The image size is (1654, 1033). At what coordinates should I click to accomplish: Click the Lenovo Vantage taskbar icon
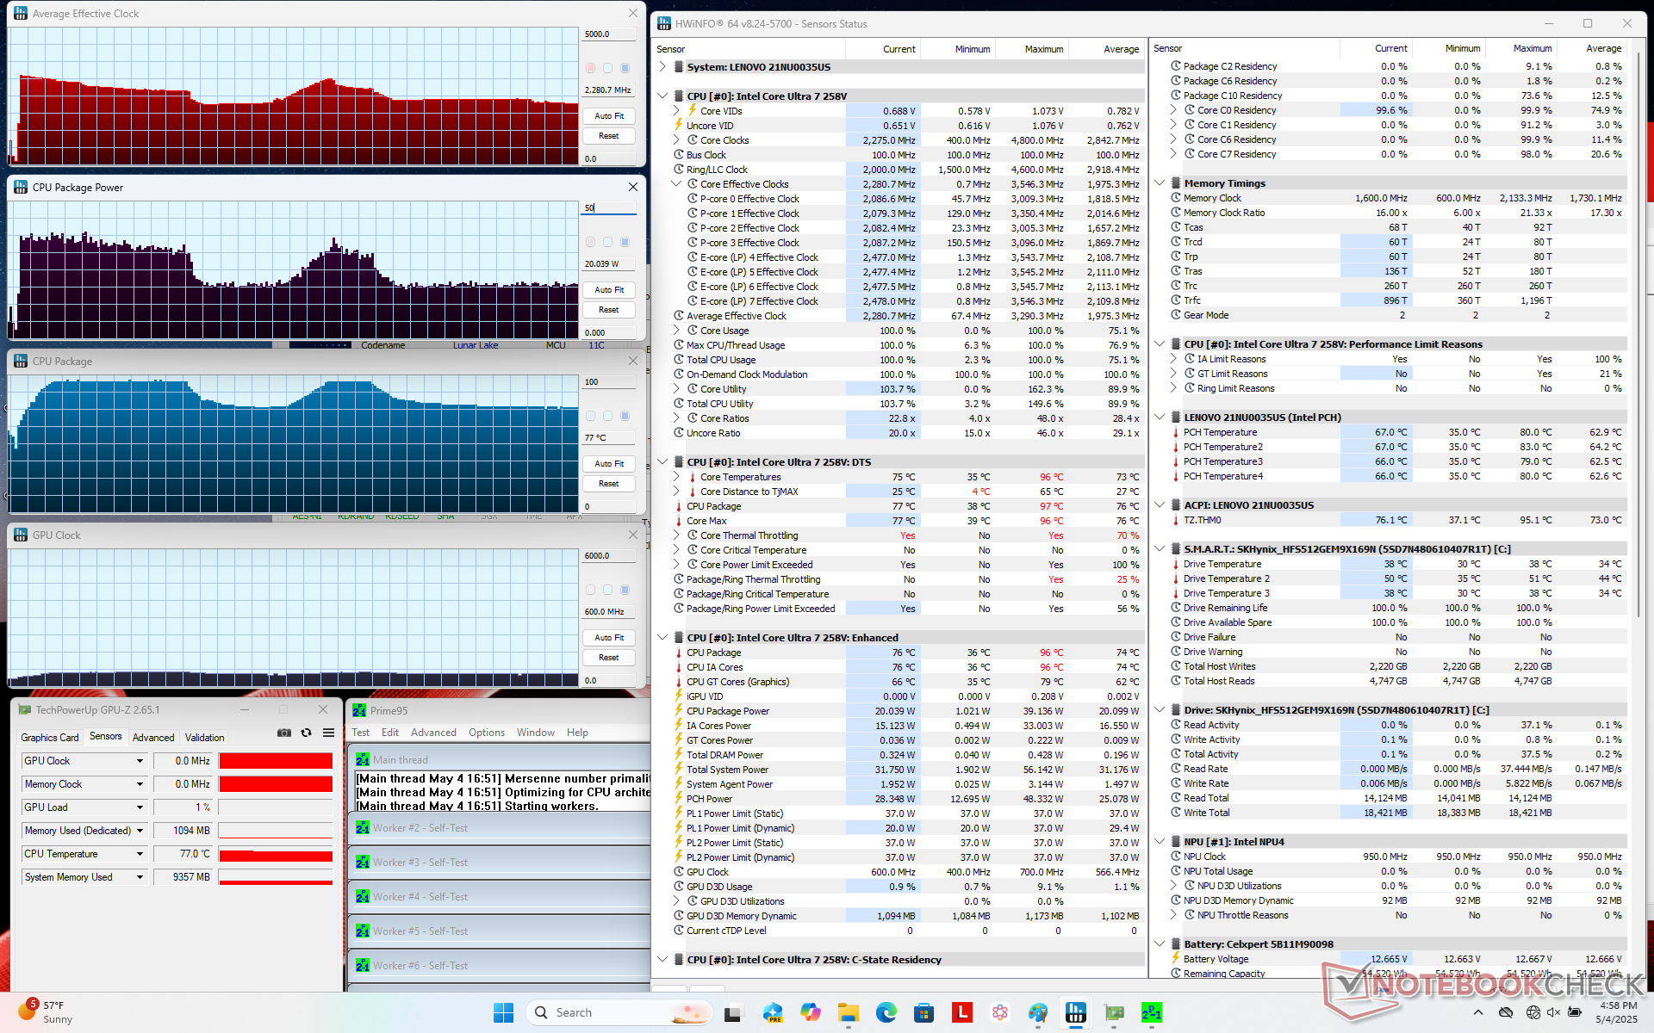[x=961, y=1012]
